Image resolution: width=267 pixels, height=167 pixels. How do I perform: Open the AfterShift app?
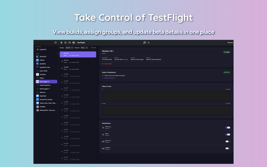(46, 57)
